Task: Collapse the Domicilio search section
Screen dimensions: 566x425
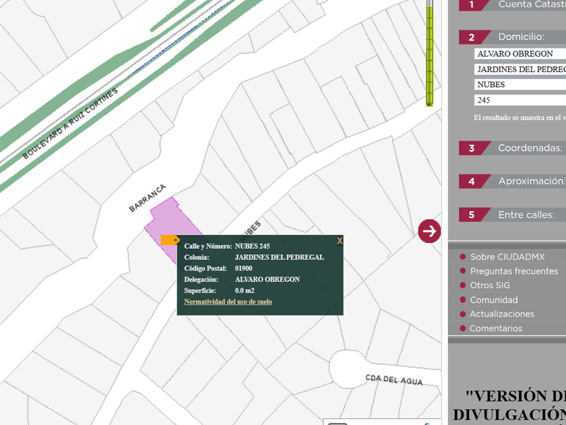Action: pos(512,37)
